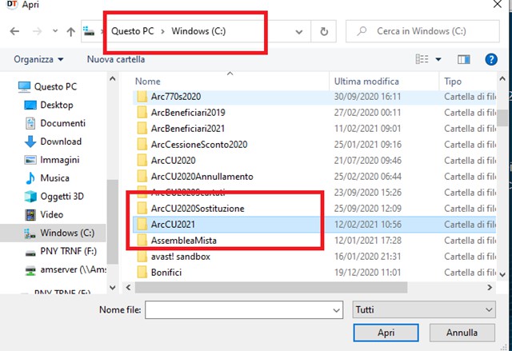Select the Arc770s2020 folder
The width and height of the screenshot is (512, 351).
176,97
